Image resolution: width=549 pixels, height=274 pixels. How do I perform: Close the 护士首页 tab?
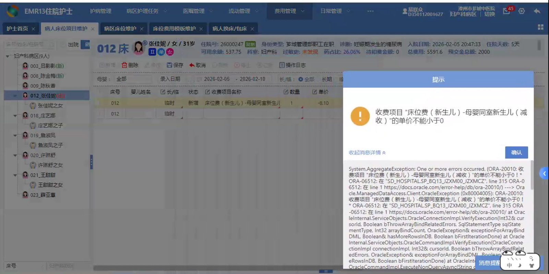tap(33, 29)
